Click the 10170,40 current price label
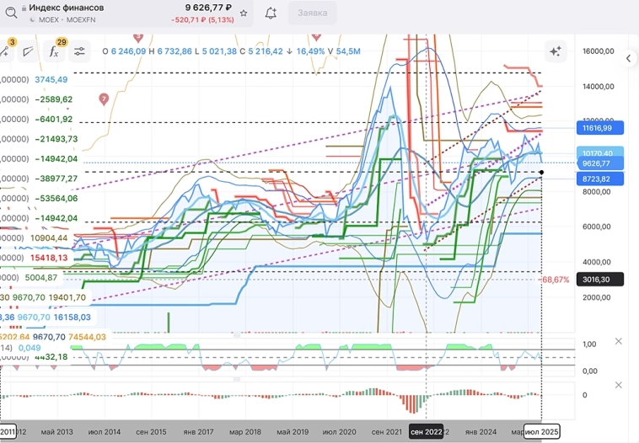The width and height of the screenshot is (639, 443). click(602, 153)
